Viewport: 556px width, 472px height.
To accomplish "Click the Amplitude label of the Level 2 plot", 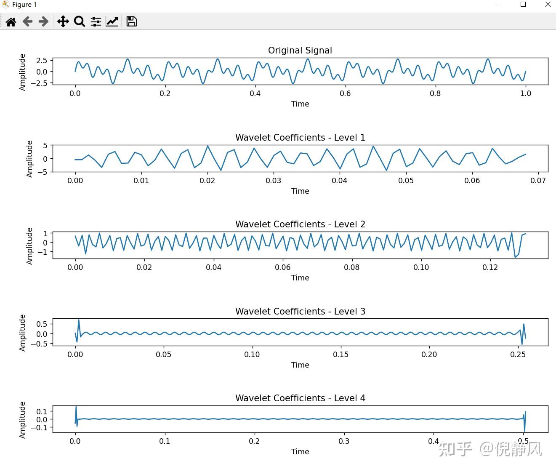I will tap(29, 246).
